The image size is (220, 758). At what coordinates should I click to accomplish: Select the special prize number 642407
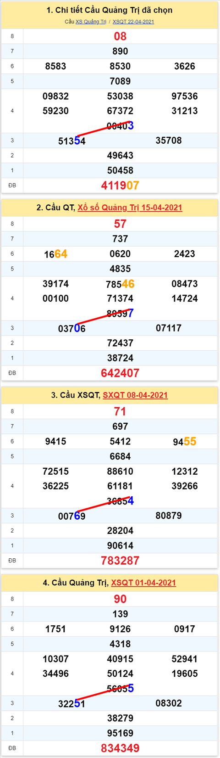pos(120,373)
